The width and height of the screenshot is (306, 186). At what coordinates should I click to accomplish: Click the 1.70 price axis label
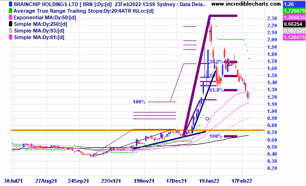pyautogui.click(x=272, y=61)
